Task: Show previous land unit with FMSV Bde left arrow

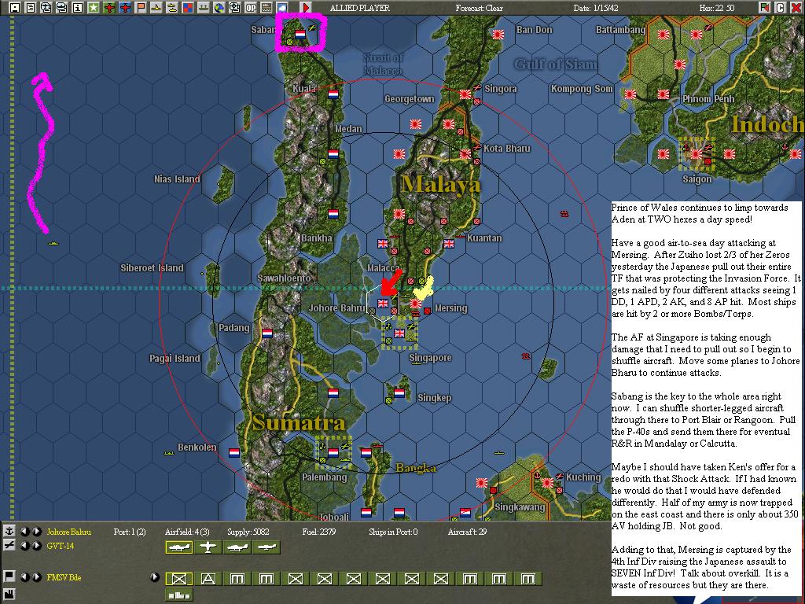Action: [24, 576]
